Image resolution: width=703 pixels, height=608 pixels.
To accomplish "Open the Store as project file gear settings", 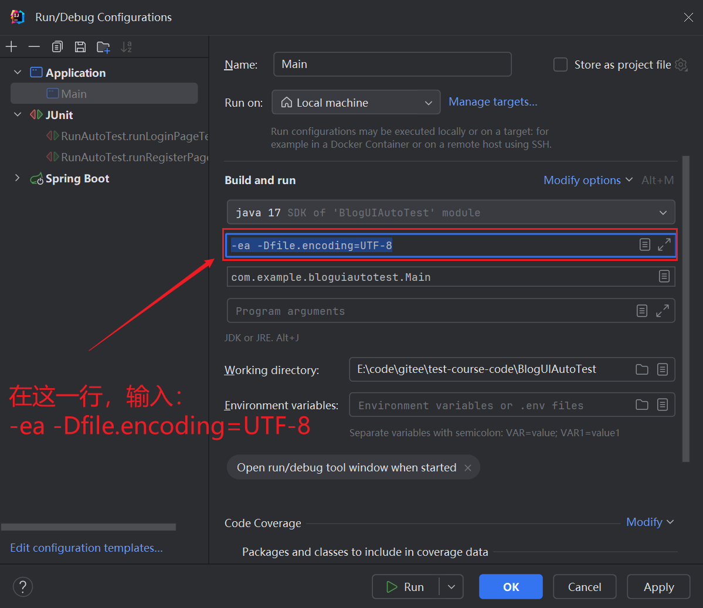I will point(681,65).
